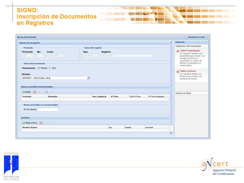Click the Tabla Propiedades warning icon

[178, 51]
